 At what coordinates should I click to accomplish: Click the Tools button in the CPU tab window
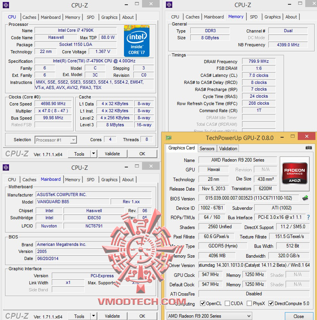(x=79, y=154)
